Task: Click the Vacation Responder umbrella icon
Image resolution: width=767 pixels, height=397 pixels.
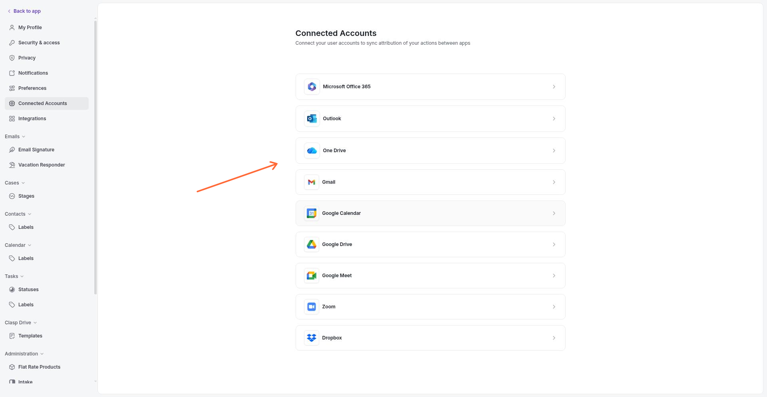Action: click(12, 165)
